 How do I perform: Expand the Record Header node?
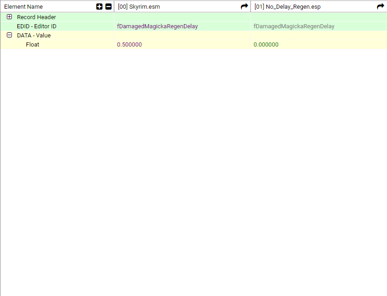click(10, 17)
